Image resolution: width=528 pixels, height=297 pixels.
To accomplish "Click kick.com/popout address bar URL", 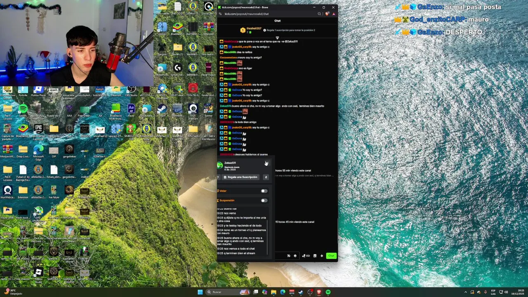I will tap(246, 14).
